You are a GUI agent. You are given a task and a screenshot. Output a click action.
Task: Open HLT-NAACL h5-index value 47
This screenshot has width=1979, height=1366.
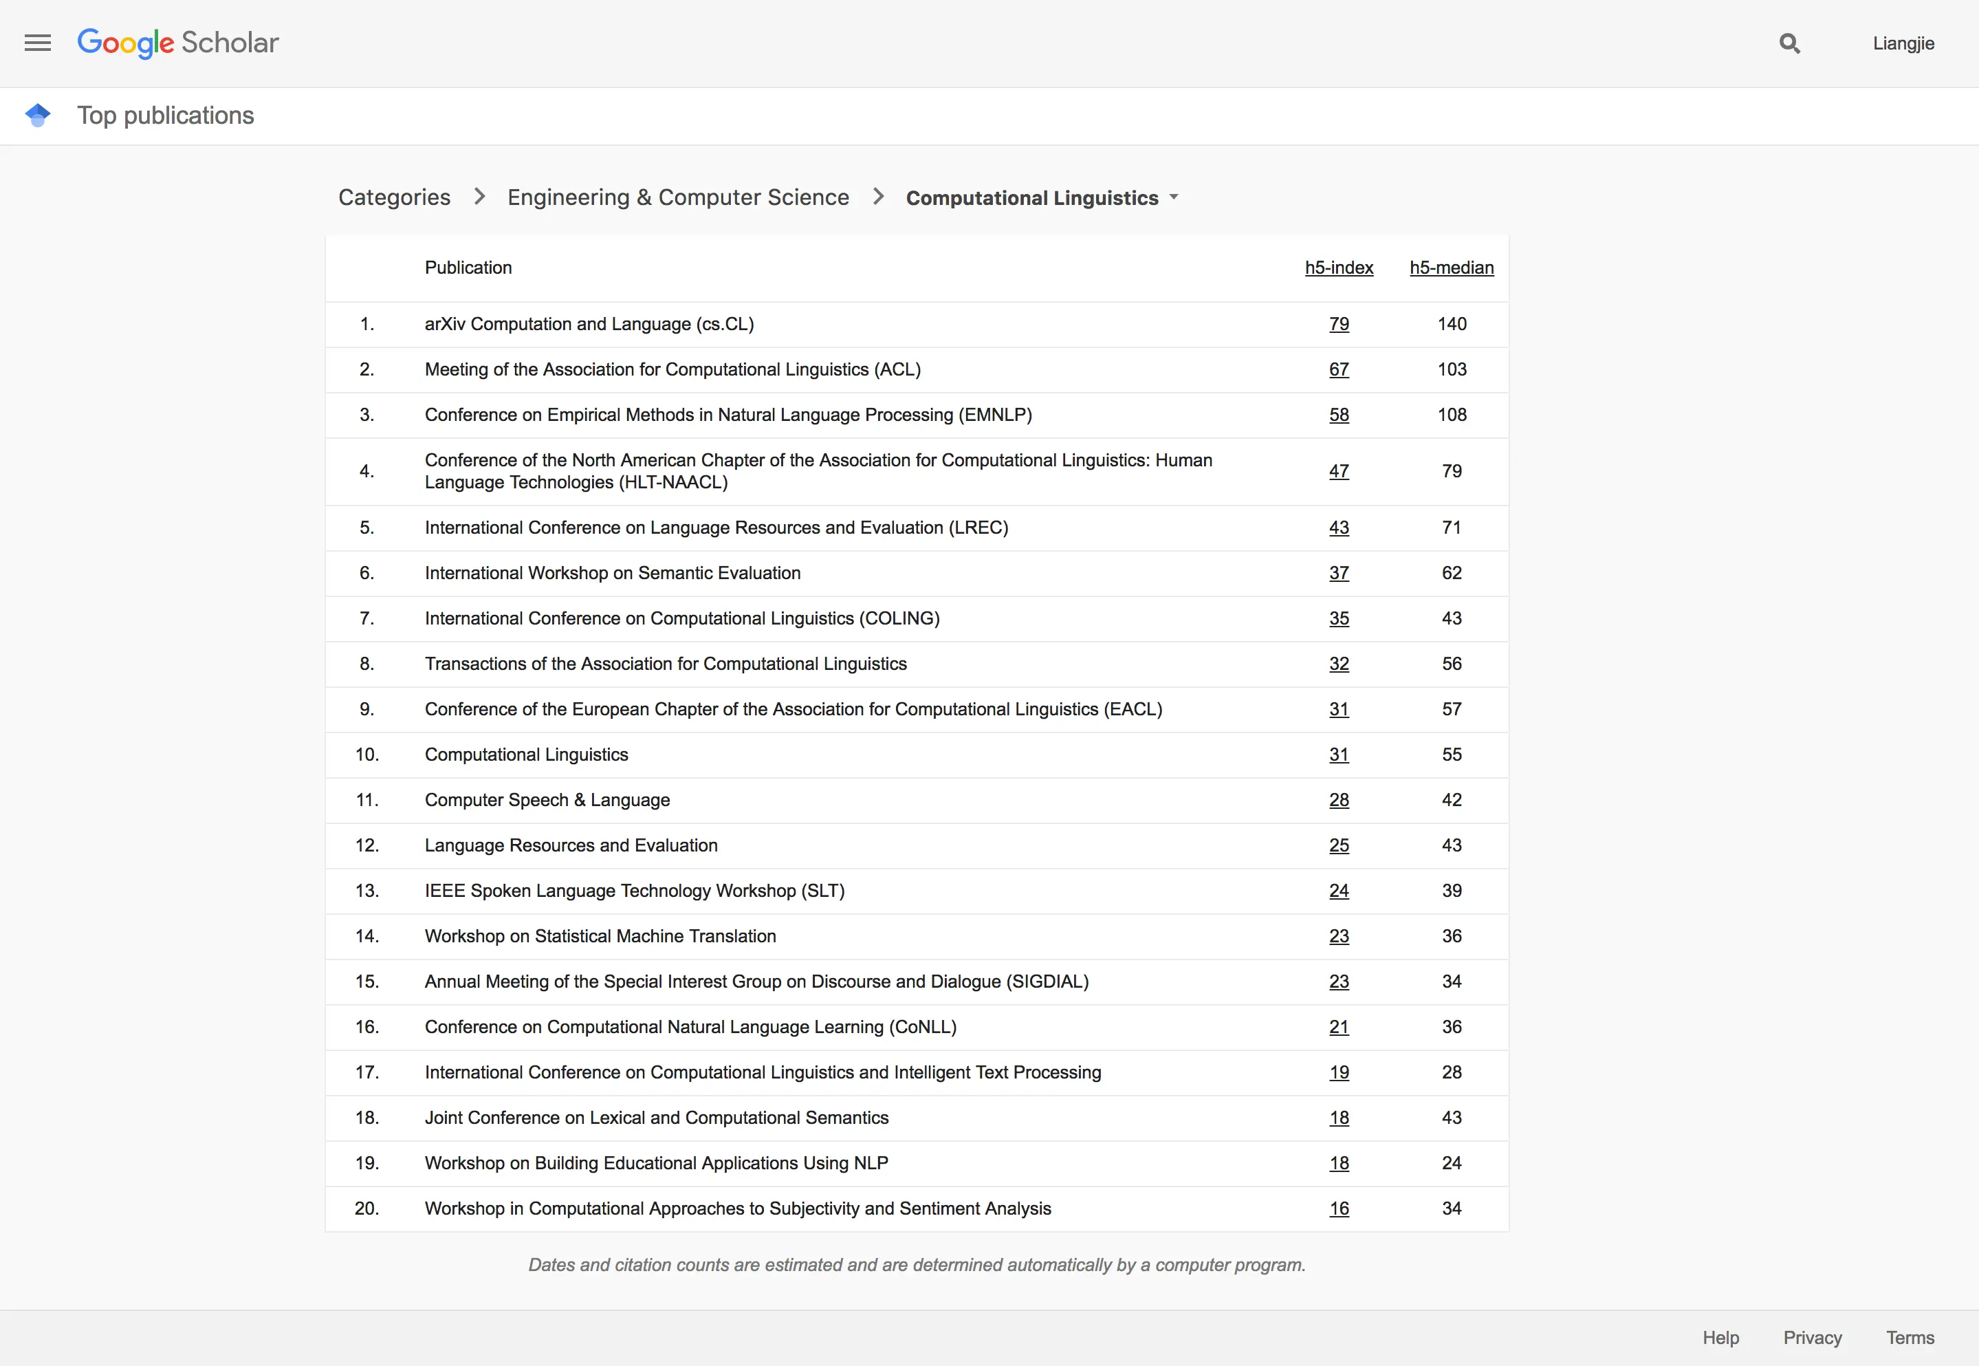tap(1338, 472)
